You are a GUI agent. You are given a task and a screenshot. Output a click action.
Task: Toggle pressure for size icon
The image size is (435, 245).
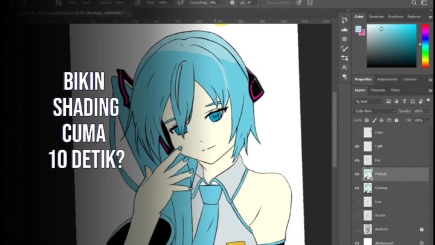pos(299,3)
